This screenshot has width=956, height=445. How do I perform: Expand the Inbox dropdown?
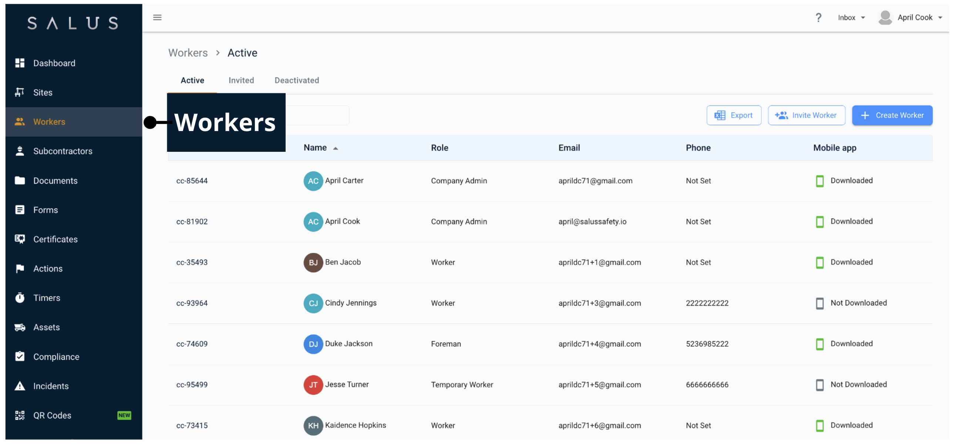pos(851,17)
